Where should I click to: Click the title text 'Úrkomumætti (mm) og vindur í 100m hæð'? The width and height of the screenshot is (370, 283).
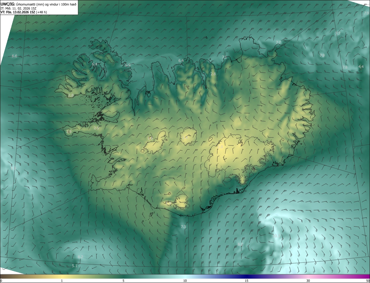coord(47,4)
